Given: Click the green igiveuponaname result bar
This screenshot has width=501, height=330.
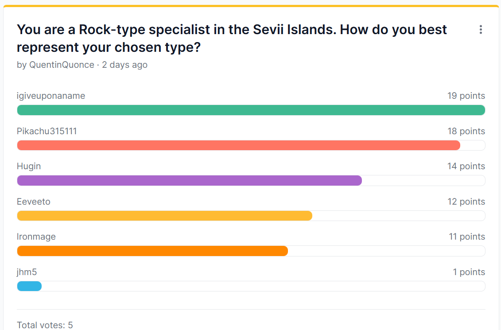Looking at the screenshot, I should 251,110.
